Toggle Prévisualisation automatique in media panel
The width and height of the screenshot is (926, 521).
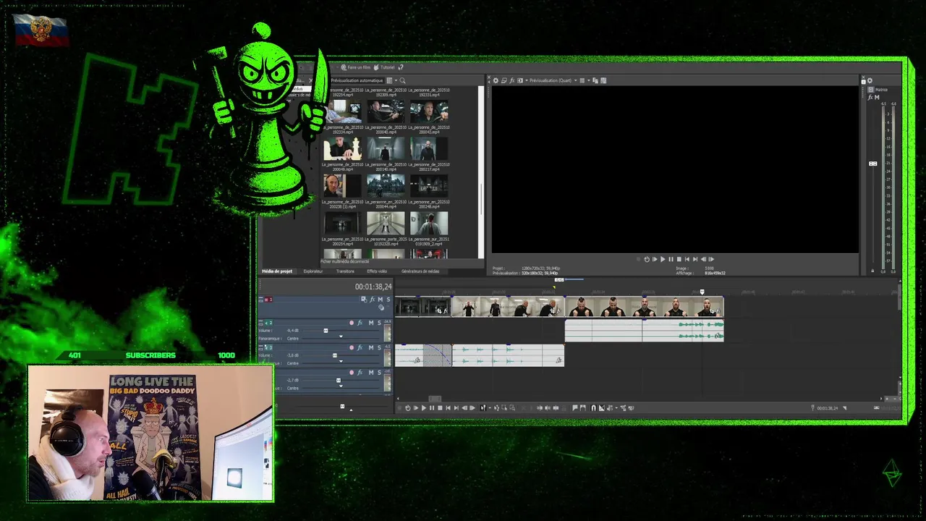click(357, 80)
